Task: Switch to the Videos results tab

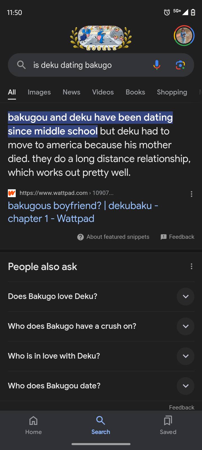Action: pyautogui.click(x=103, y=92)
